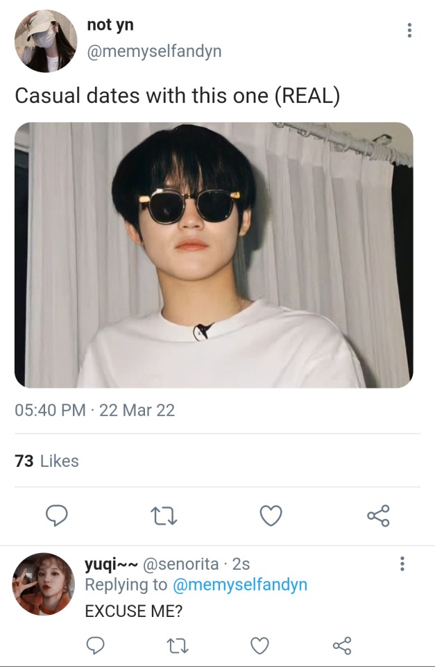This screenshot has width=435, height=667.
Task: Open the not yn profile picture
Action: tap(46, 41)
